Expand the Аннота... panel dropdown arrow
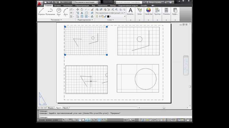Viewport: 229px width, 128px height. [x=131, y=20]
